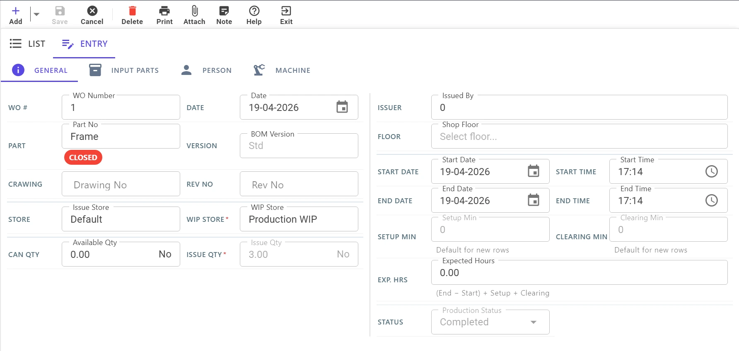Image resolution: width=739 pixels, height=351 pixels.
Task: Click the Issued By field
Action: tap(580, 108)
